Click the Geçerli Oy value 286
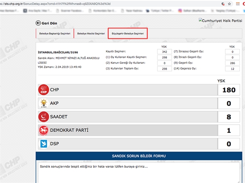 (232, 63)
